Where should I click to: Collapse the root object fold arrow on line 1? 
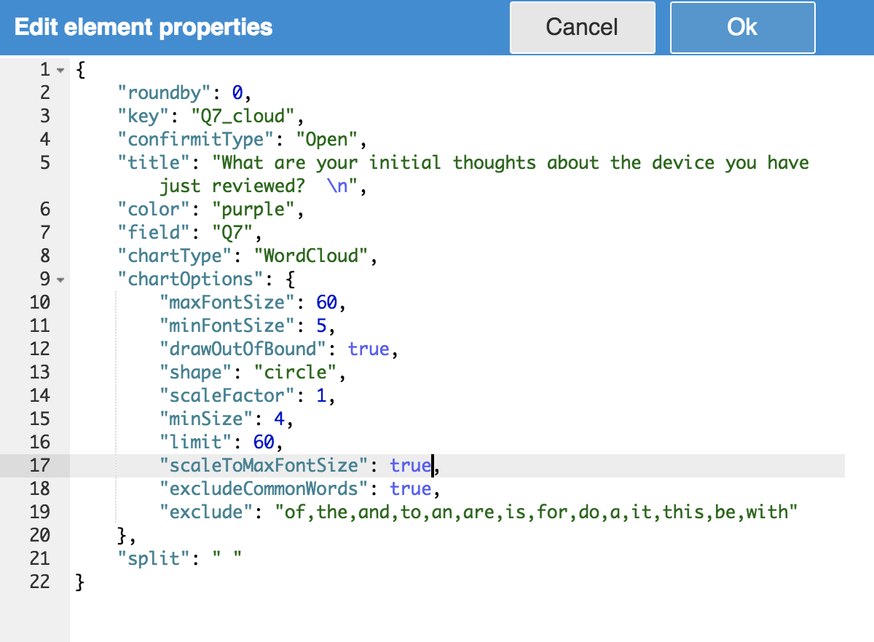coord(60,70)
